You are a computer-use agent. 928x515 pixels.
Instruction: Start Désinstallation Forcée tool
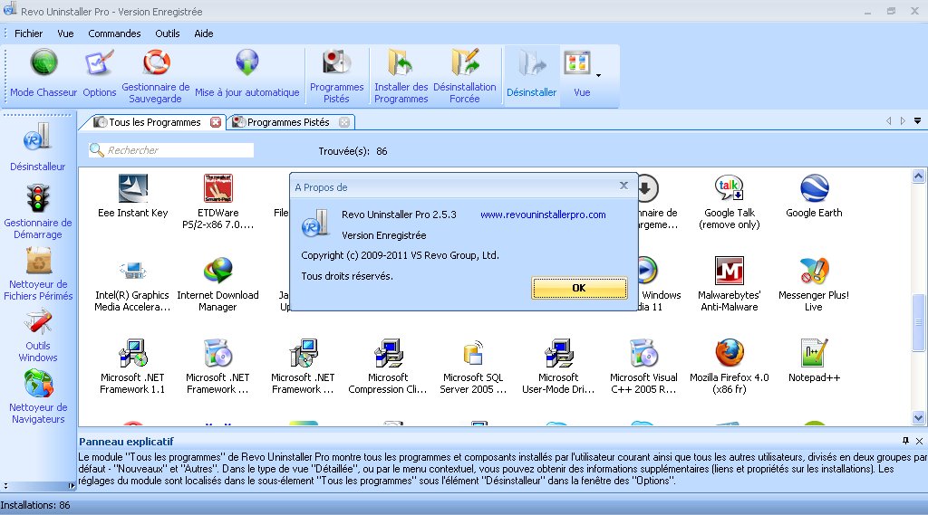(x=465, y=77)
